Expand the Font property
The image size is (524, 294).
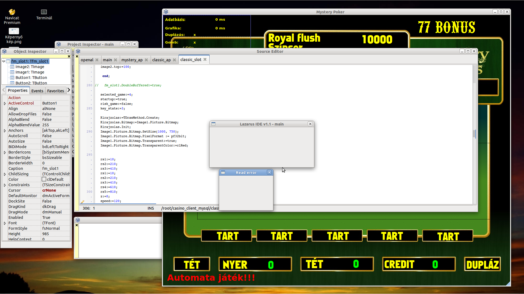tap(5, 223)
